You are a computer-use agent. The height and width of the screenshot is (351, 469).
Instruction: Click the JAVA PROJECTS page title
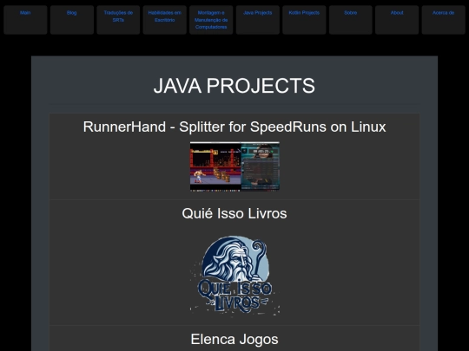click(234, 86)
